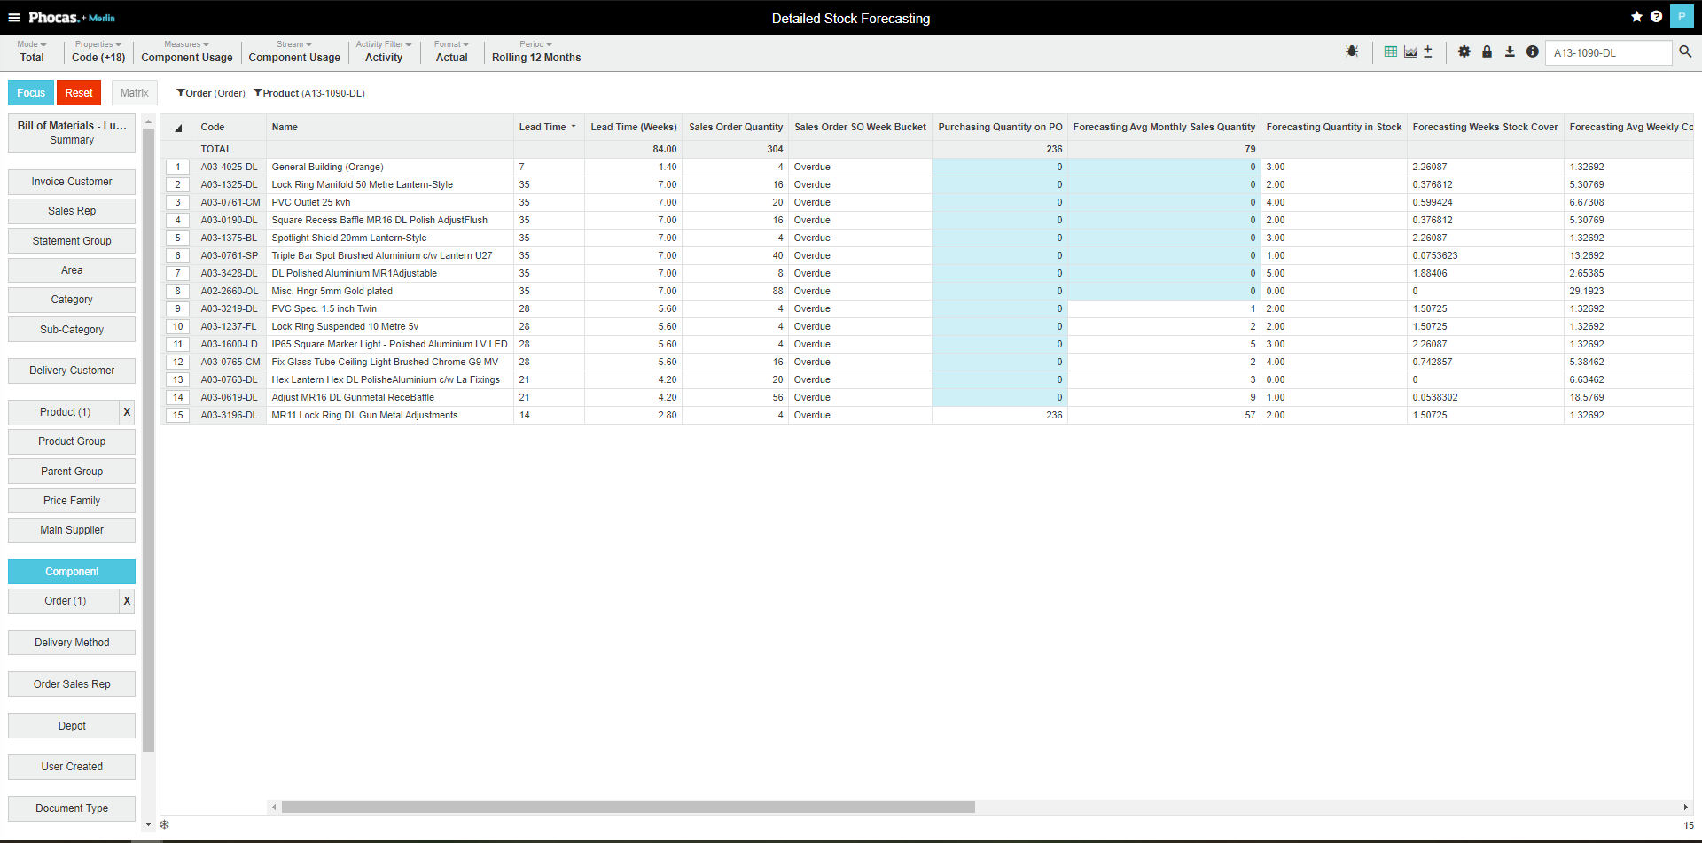This screenshot has width=1702, height=843.
Task: Select the Component dimension in sidebar
Action: 72,572
